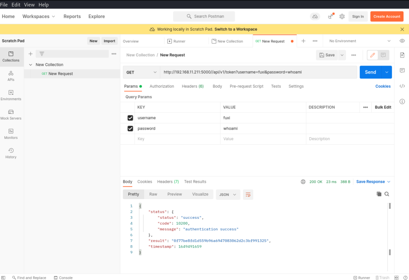Open the Save dropdown arrow
The image size is (409, 280).
click(342, 55)
